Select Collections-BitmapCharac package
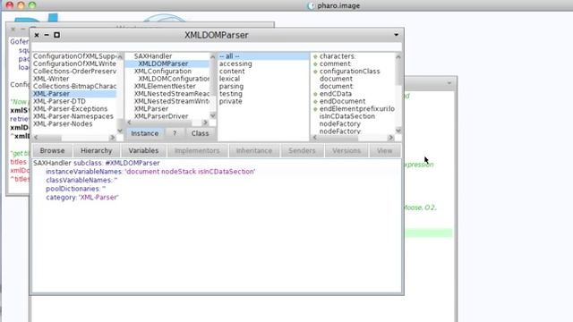 [74, 86]
